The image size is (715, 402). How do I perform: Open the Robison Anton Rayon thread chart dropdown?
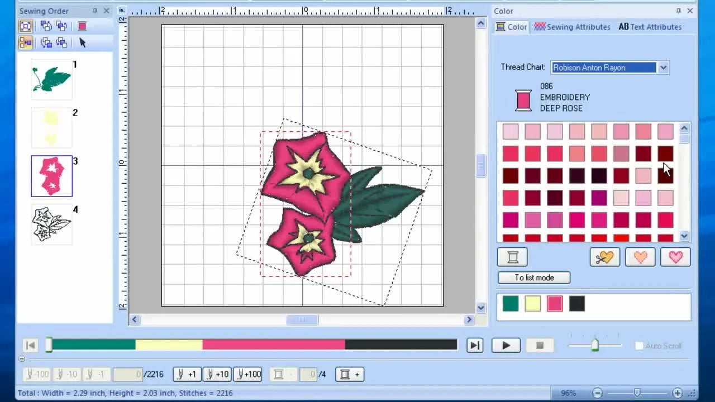point(663,67)
